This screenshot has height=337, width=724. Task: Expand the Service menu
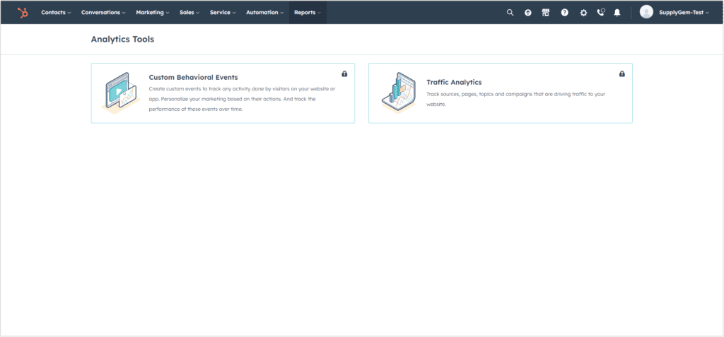[223, 13]
